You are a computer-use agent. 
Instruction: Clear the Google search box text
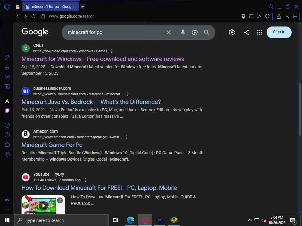[x=168, y=32]
